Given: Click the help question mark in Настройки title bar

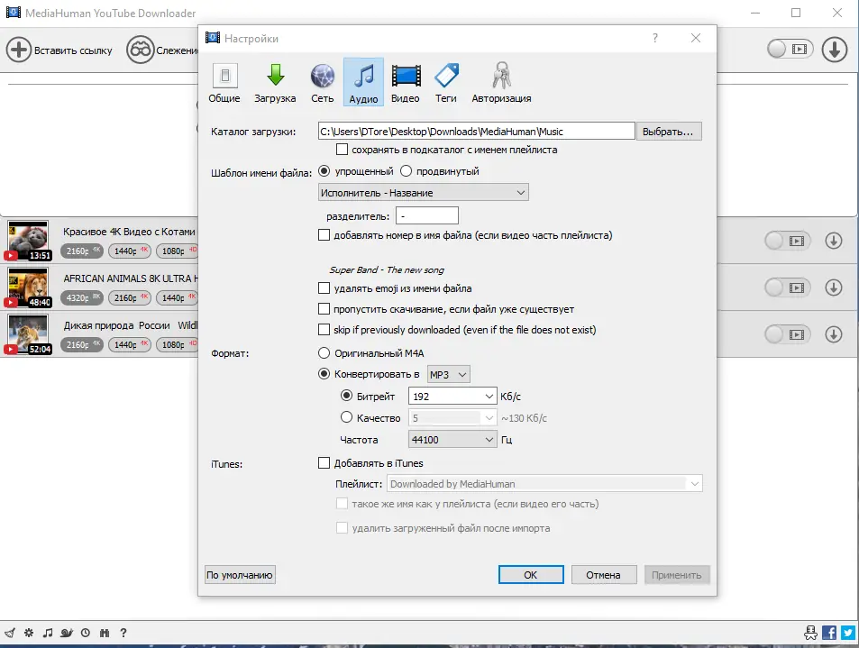Looking at the screenshot, I should [x=655, y=38].
